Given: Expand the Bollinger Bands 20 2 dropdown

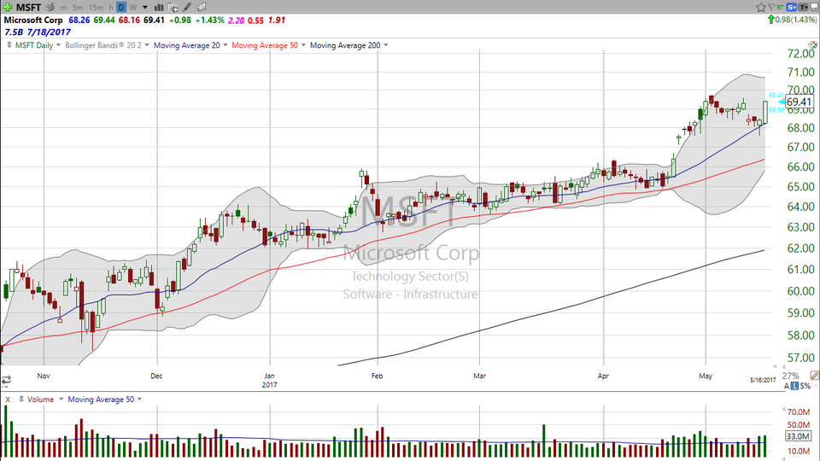Looking at the screenshot, I should pyautogui.click(x=147, y=45).
